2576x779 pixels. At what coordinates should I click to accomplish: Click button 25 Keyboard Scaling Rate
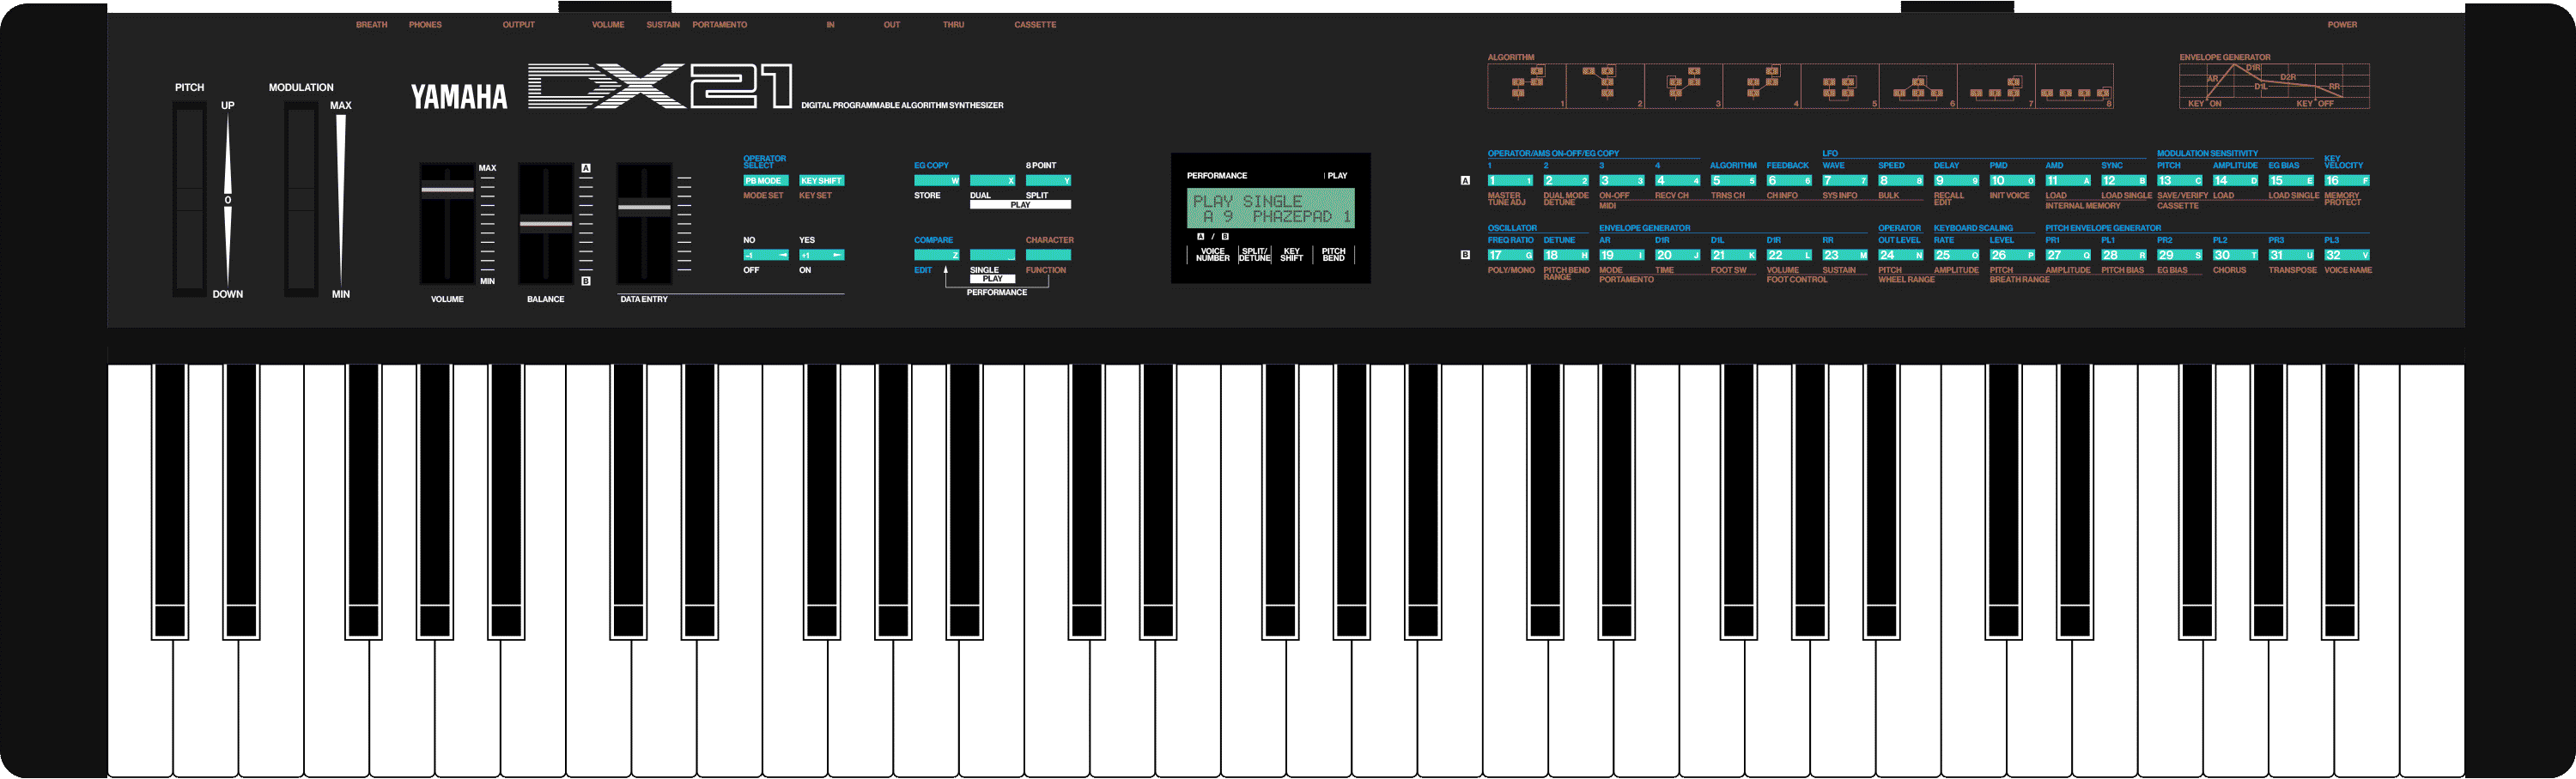coord(1957,256)
